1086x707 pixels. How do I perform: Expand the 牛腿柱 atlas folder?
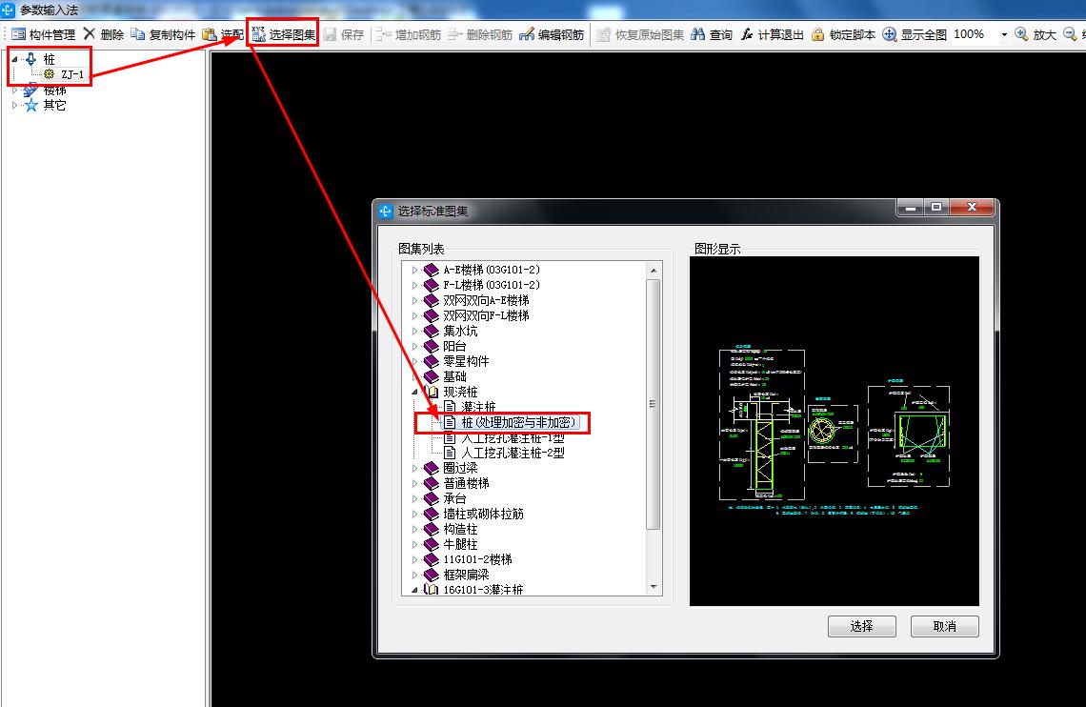[x=414, y=544]
